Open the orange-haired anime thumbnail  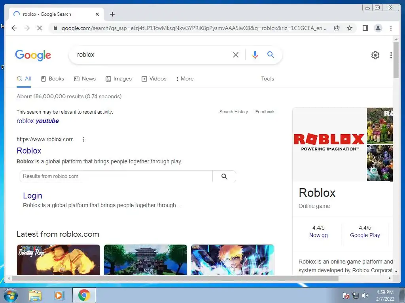pyautogui.click(x=233, y=260)
